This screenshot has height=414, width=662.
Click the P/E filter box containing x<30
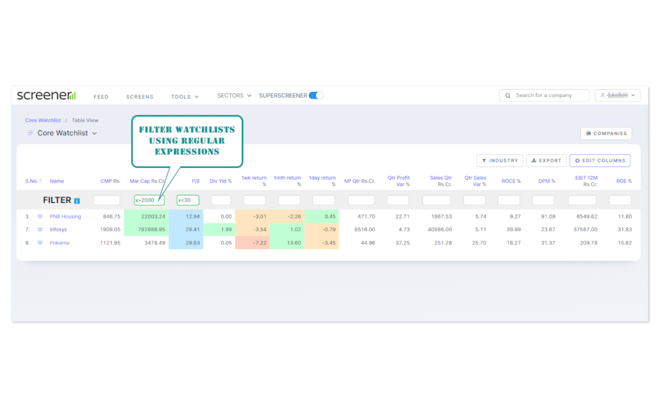click(188, 200)
